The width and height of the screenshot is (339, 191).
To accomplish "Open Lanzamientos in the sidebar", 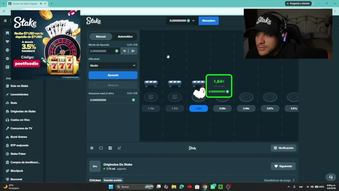I will 19,94.
